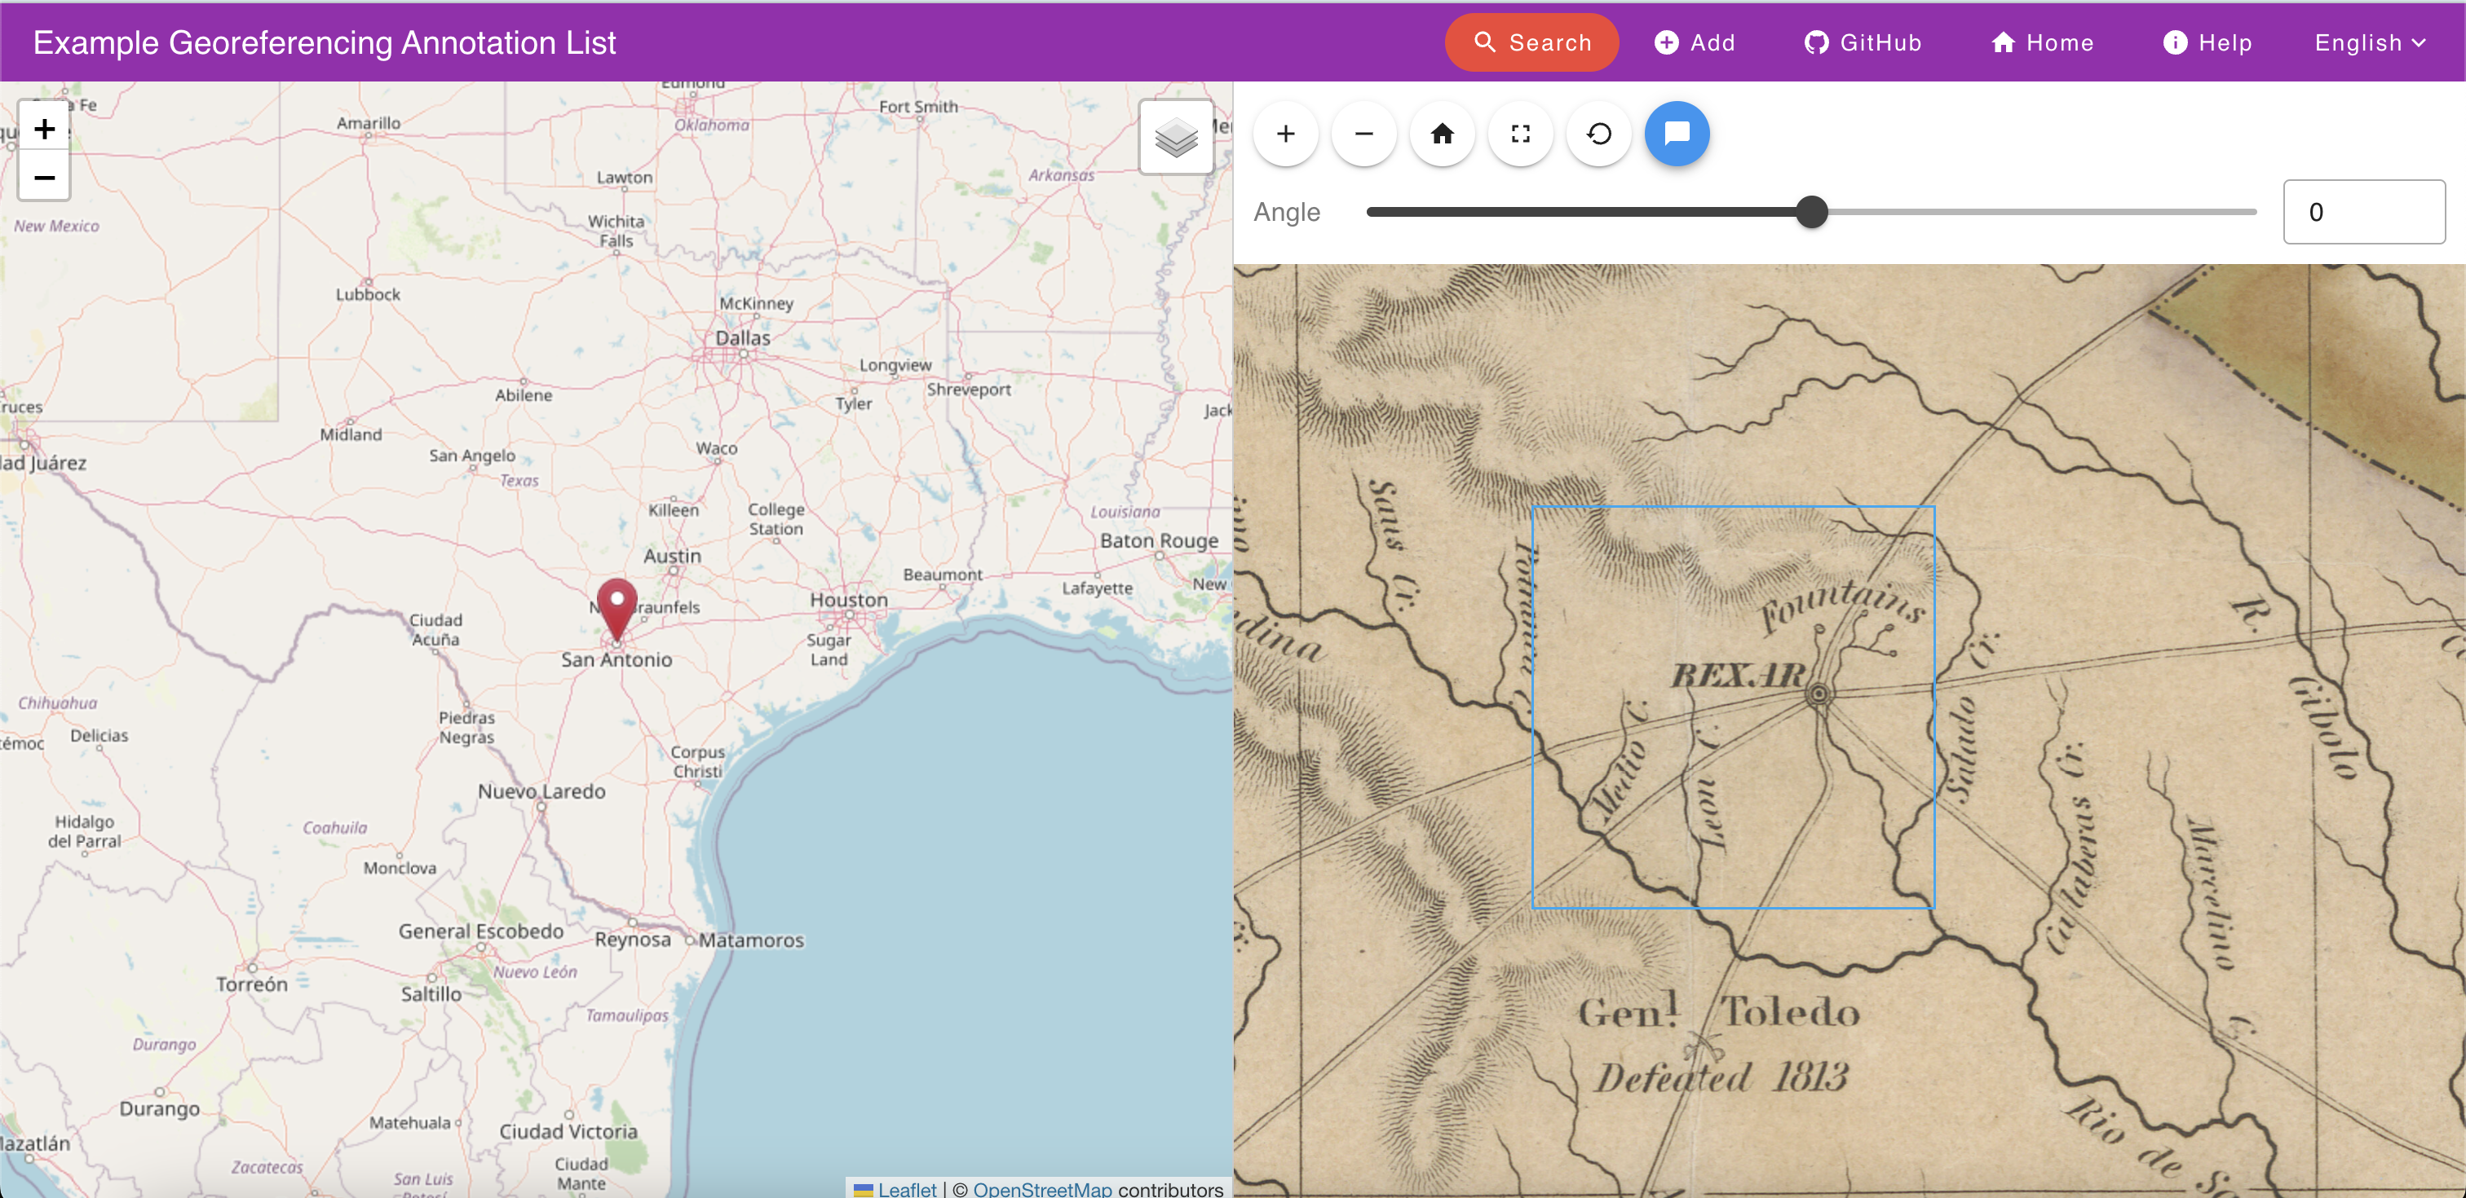The height and width of the screenshot is (1198, 2466).
Task: Toggle full screen image viewer
Action: coord(1520,134)
